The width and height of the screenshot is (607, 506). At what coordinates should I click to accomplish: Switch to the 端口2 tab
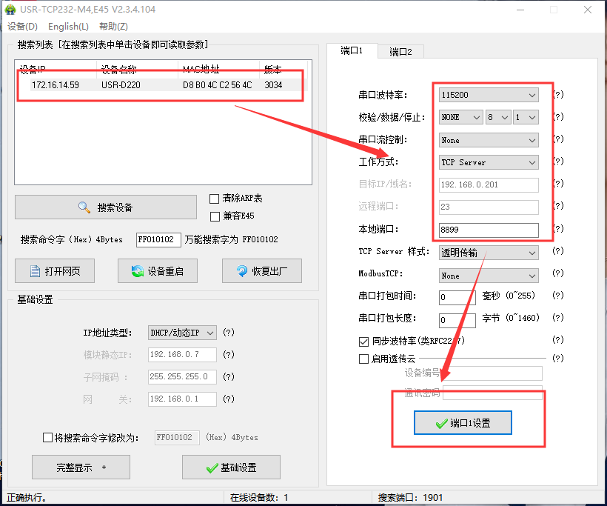coord(400,51)
